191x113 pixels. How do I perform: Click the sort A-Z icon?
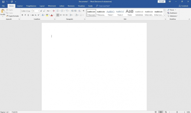(80, 11)
